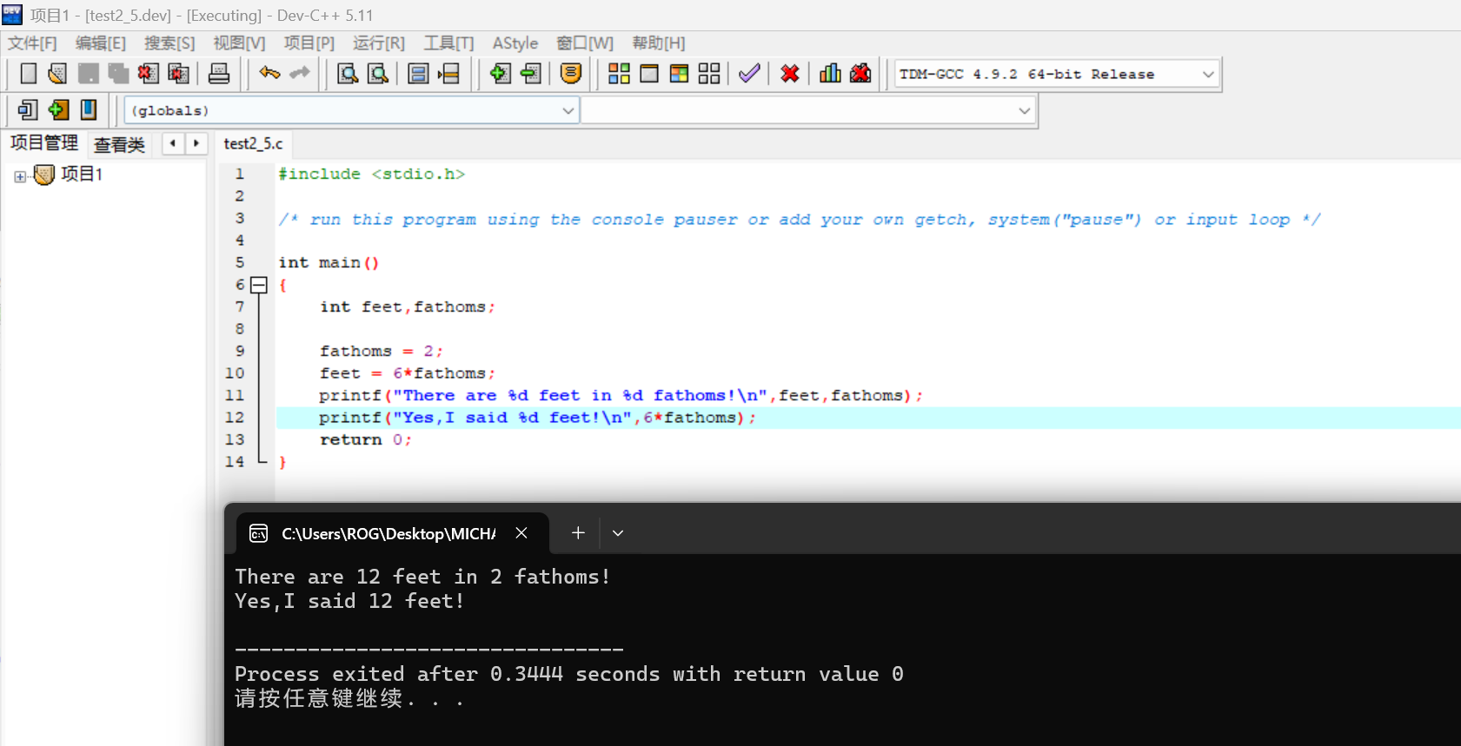This screenshot has width=1461, height=746.
Task: Close the current file via toolbar icon
Action: click(148, 74)
